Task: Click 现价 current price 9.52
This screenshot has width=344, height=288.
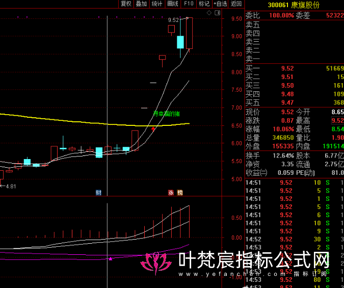Action: click(287, 112)
